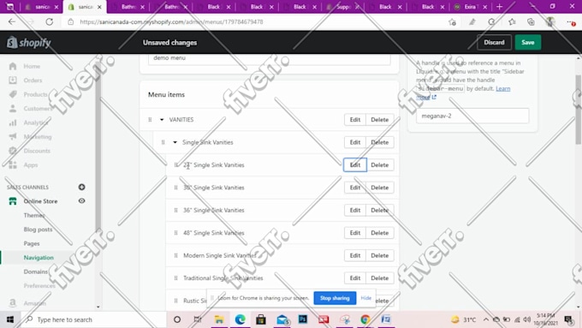Click drag handle of Modern Single Sink Vanities

click(x=176, y=255)
